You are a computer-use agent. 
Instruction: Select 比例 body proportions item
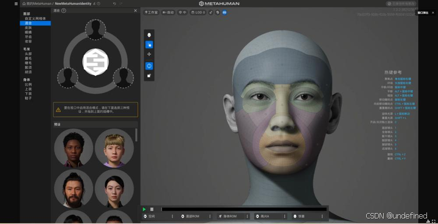tap(28, 84)
